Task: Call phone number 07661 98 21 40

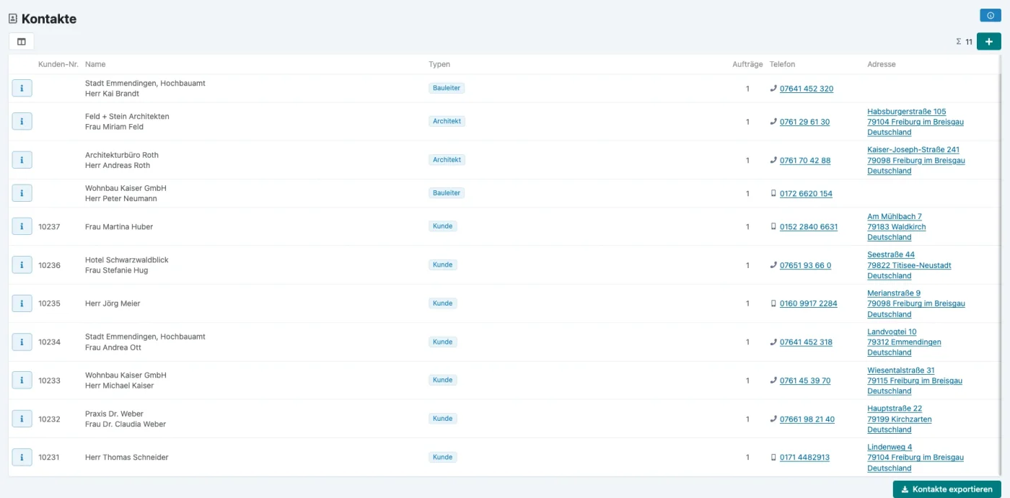Action: 807,419
